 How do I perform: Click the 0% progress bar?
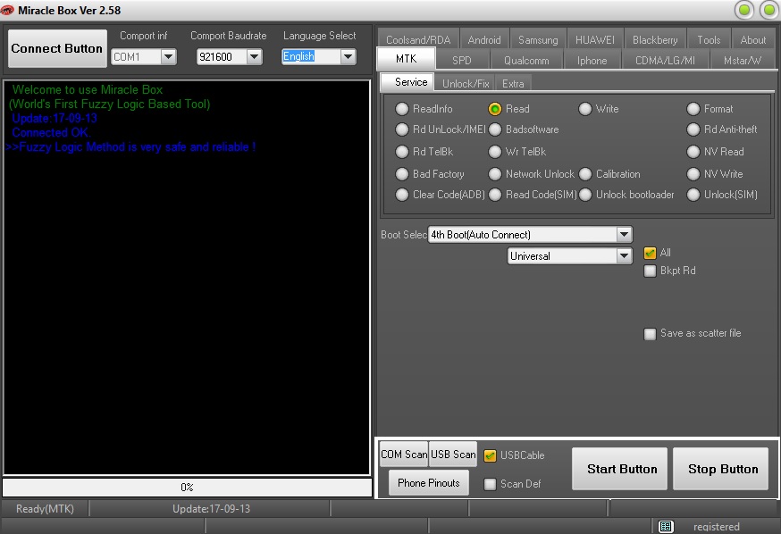[x=187, y=488]
